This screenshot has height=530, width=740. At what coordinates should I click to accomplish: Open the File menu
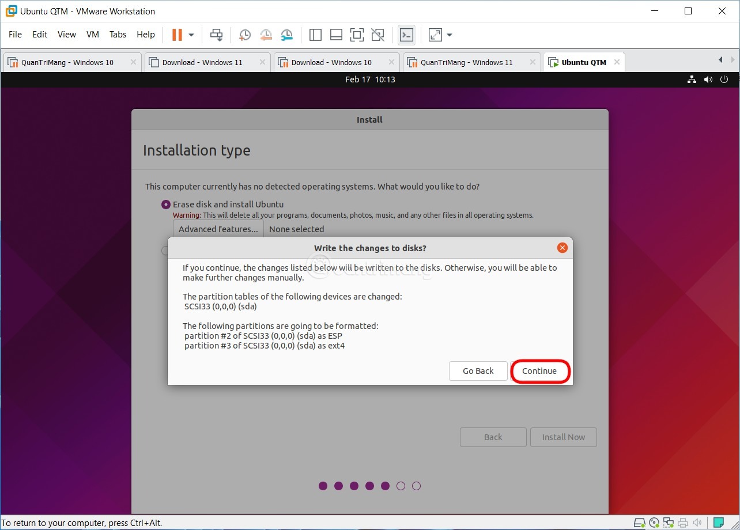pos(15,35)
